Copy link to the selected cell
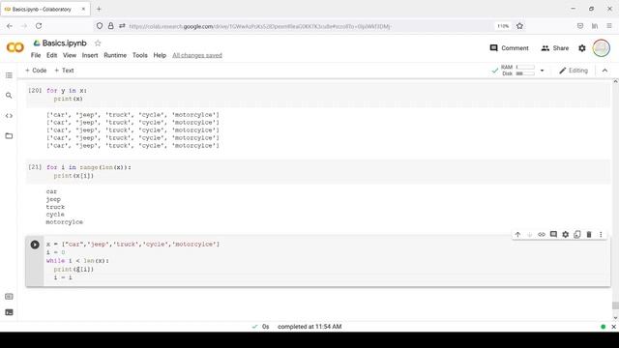Screen dimensions: 619x348 click(542, 234)
